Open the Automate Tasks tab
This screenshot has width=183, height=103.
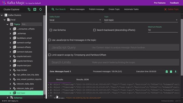tap(131, 9)
